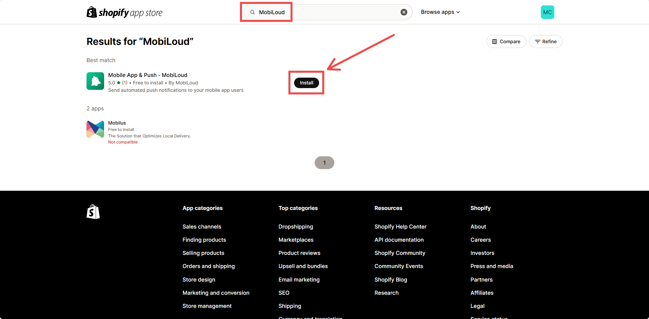Open the Shopify app store logo

click(x=124, y=12)
